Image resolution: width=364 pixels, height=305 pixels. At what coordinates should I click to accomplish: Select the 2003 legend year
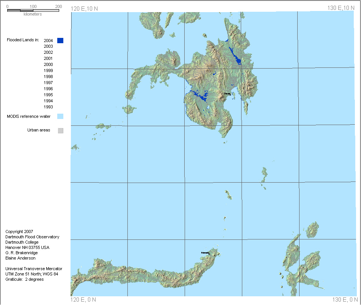(48, 47)
